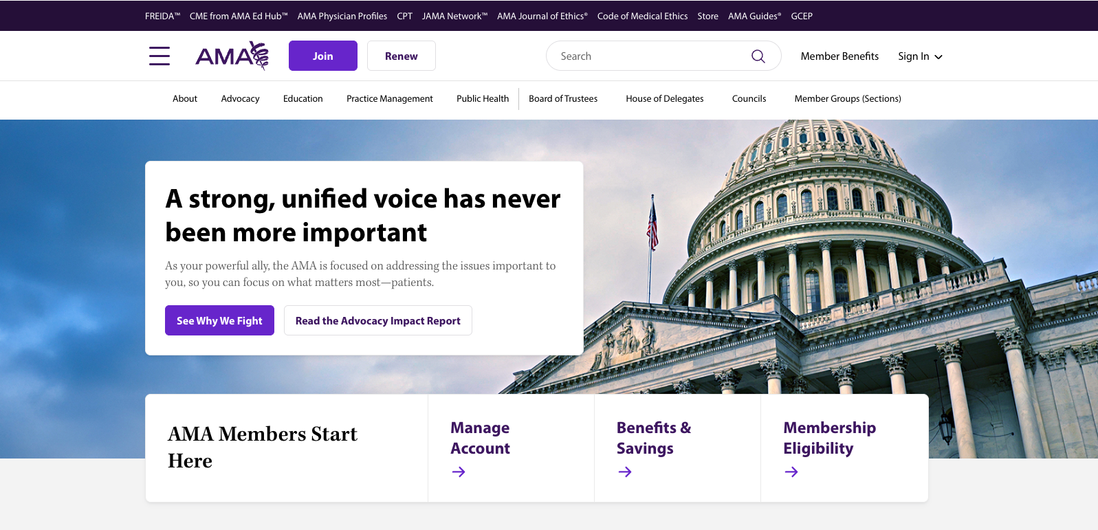Go to House of Delegates

click(665, 98)
